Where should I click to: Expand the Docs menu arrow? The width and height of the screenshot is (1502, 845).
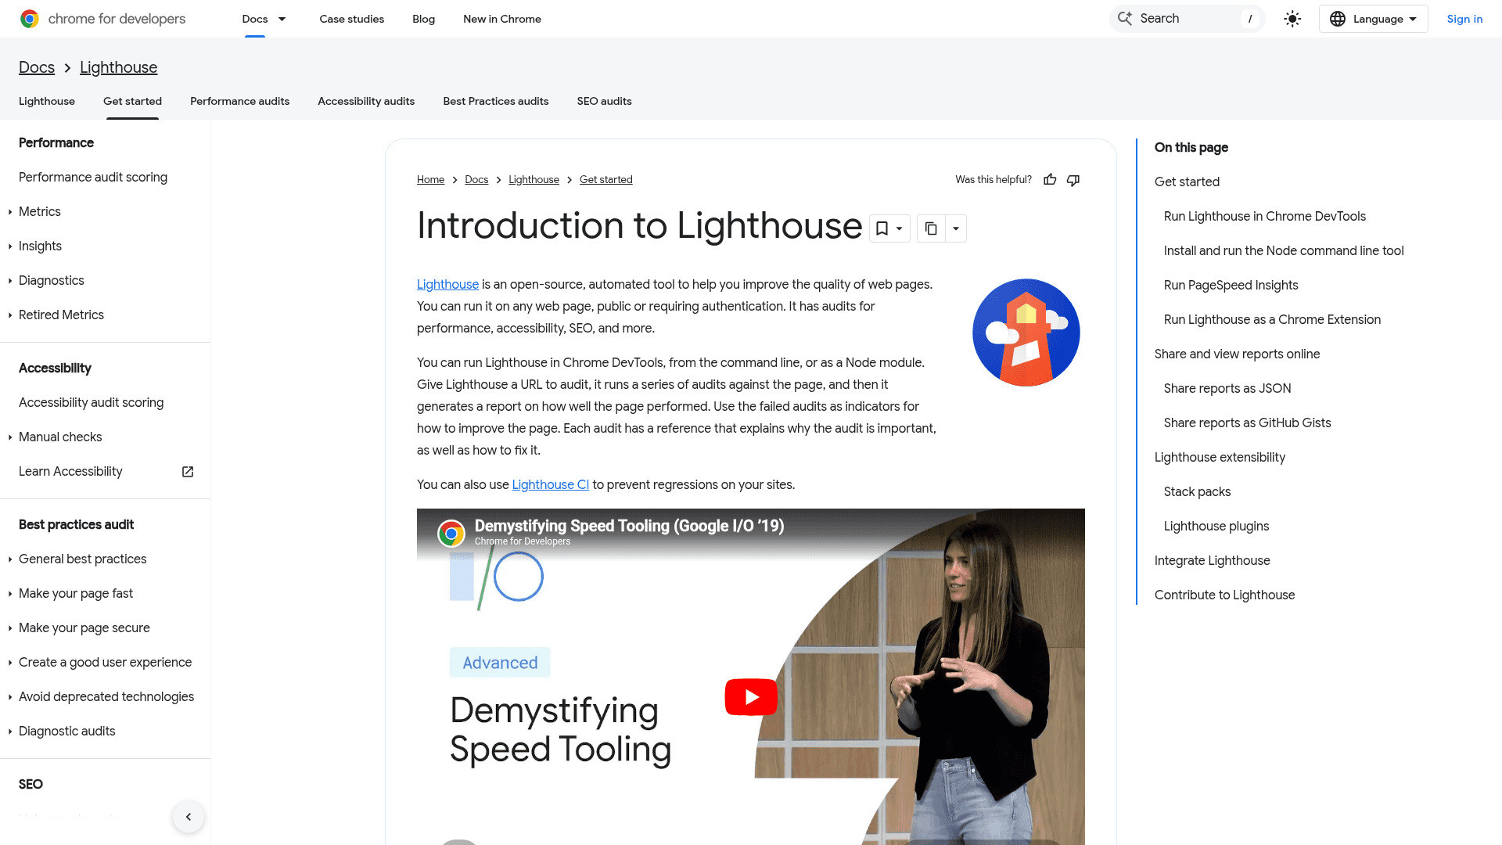click(x=282, y=19)
